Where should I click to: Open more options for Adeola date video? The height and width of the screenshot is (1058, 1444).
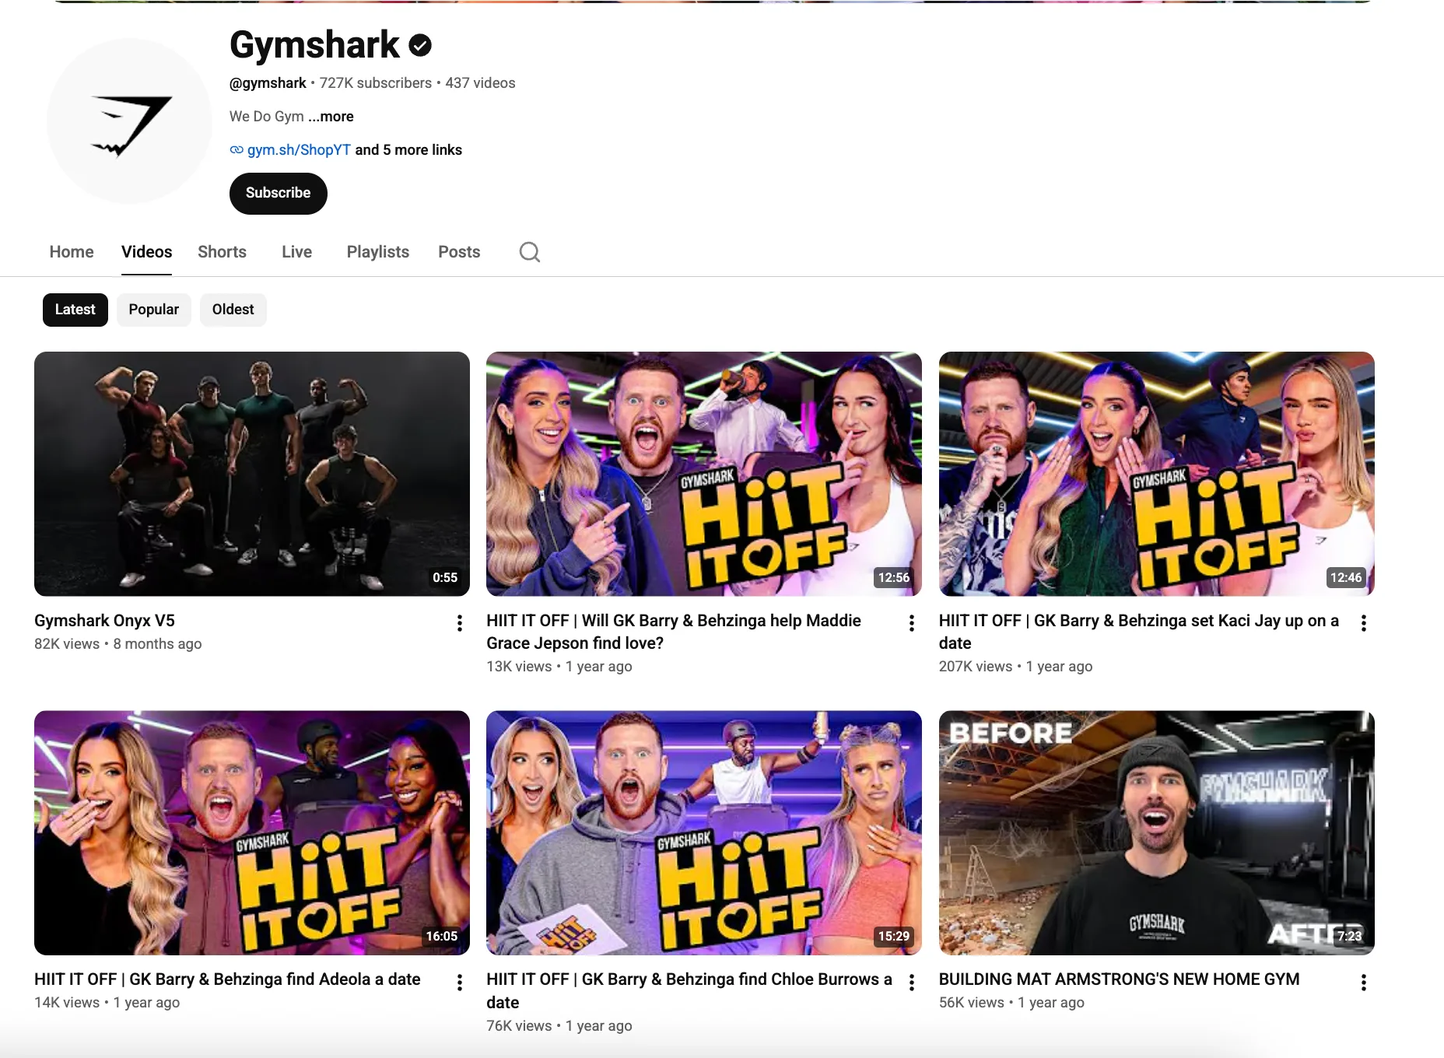pyautogui.click(x=460, y=983)
